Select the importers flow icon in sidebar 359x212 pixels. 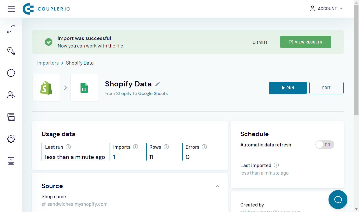[11, 29]
